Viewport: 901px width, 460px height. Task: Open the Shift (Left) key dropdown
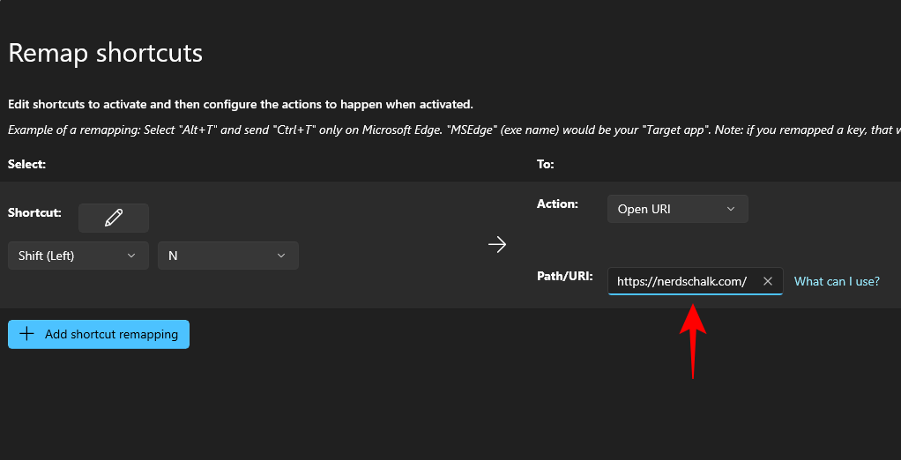click(78, 256)
